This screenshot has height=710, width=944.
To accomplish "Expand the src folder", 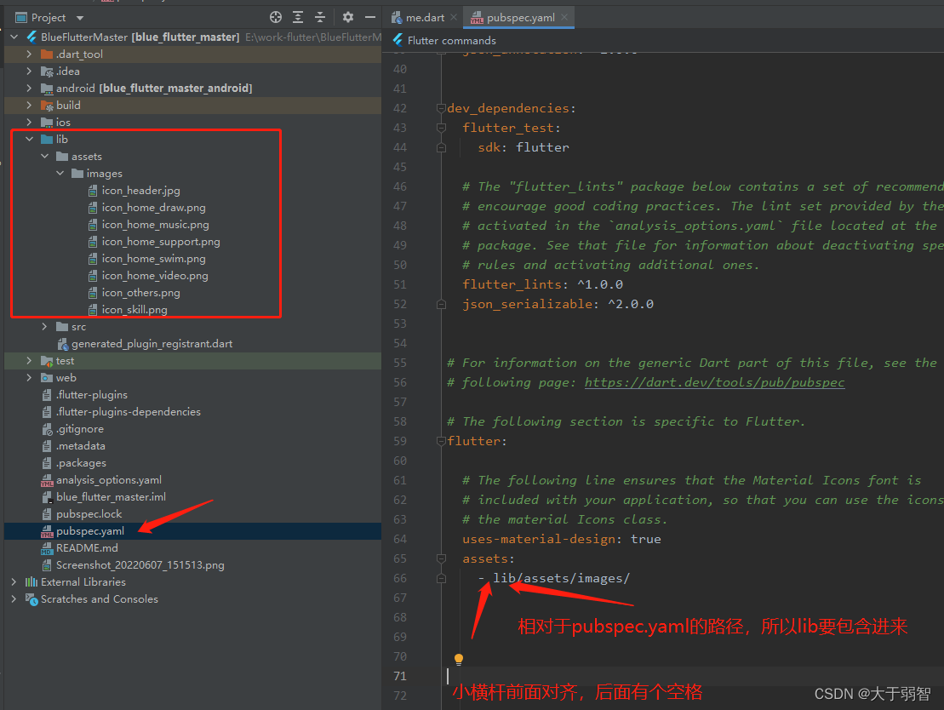I will 44,326.
